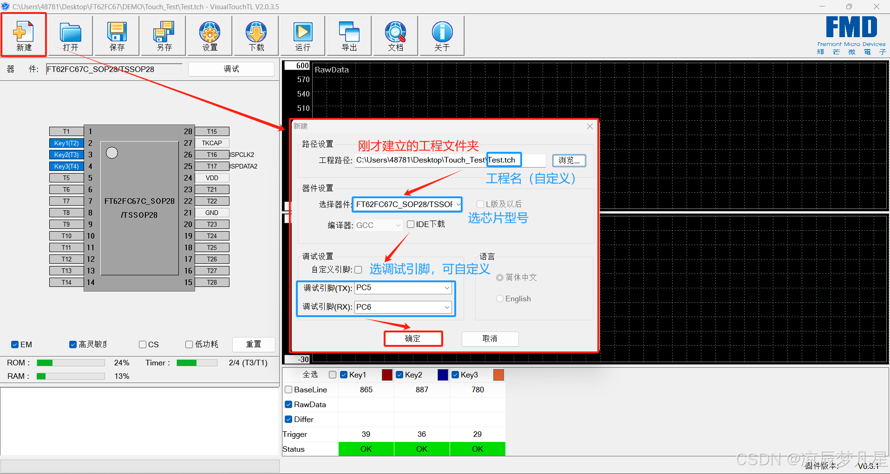Viewport: 890px width, 474px height.
Task: Click 确定 button in dialog
Action: 413,338
